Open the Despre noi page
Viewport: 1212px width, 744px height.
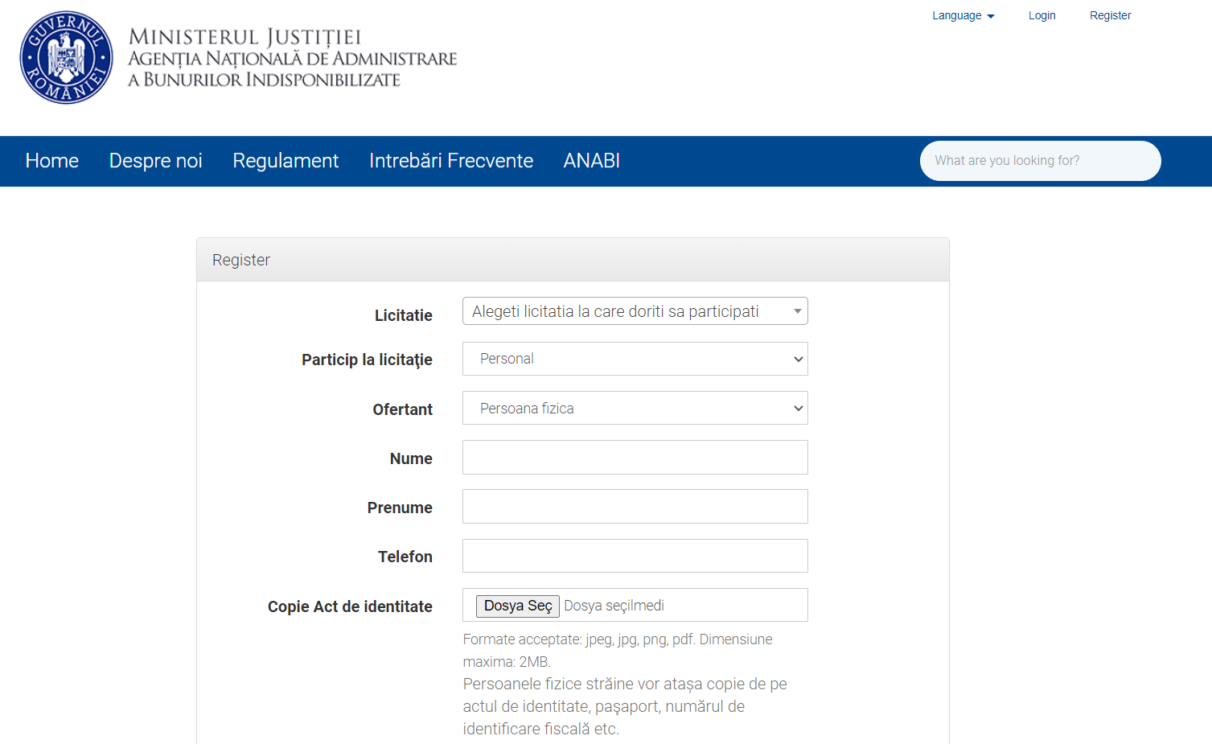(155, 161)
